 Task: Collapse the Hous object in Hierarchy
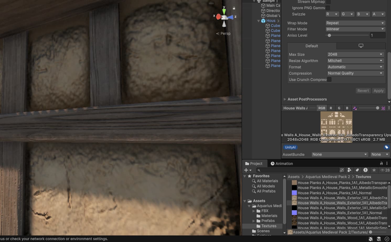click(x=258, y=21)
